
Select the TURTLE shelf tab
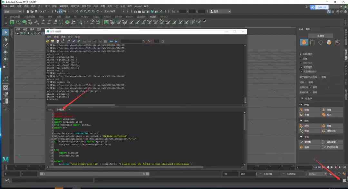coord(164,17)
